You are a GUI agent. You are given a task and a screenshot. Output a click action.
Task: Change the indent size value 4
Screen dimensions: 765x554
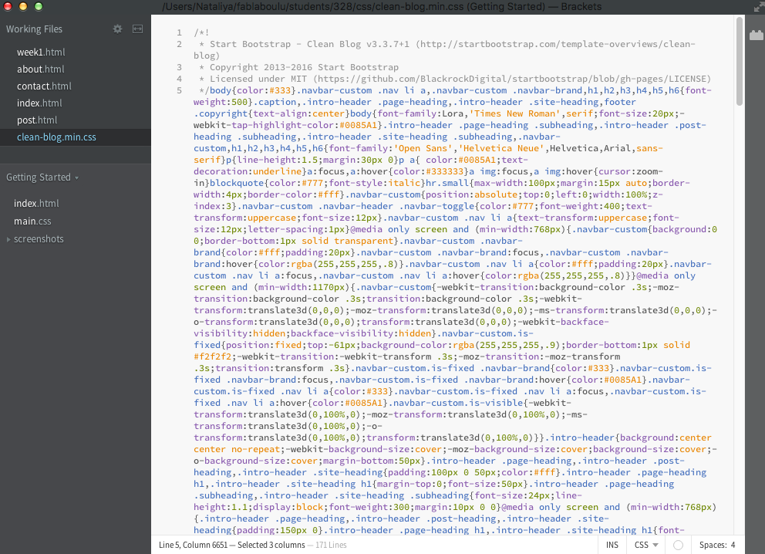(x=733, y=546)
